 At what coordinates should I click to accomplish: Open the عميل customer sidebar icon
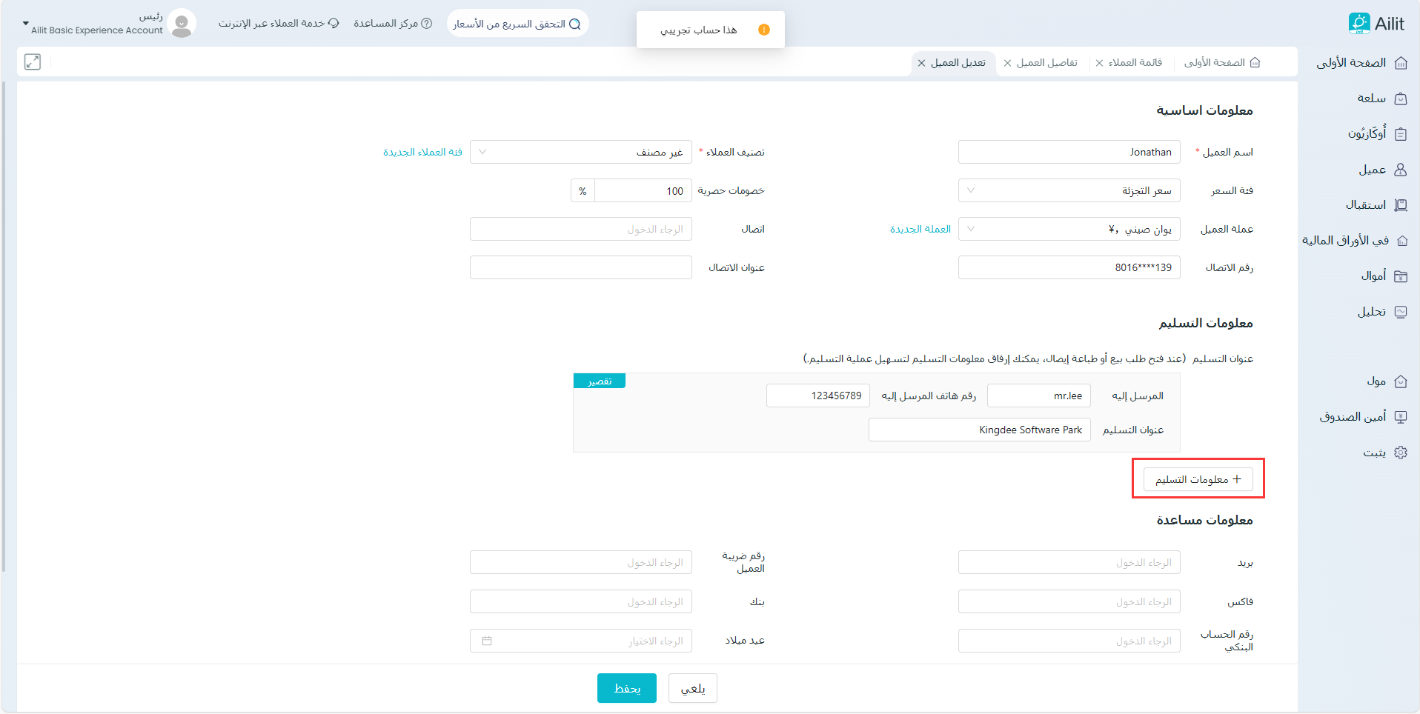[x=1400, y=170]
